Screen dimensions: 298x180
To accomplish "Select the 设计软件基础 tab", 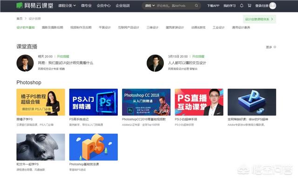I will pyautogui.click(x=26, y=27).
